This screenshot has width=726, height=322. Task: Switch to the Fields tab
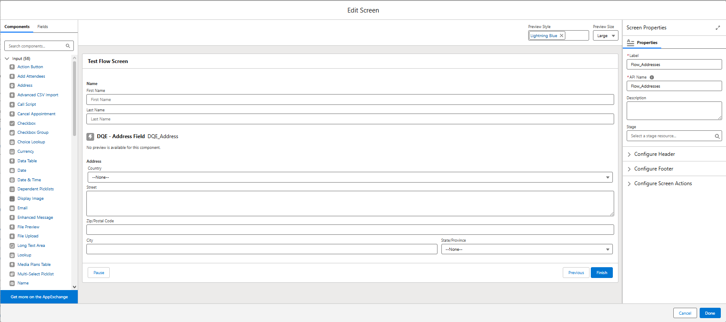click(x=42, y=27)
